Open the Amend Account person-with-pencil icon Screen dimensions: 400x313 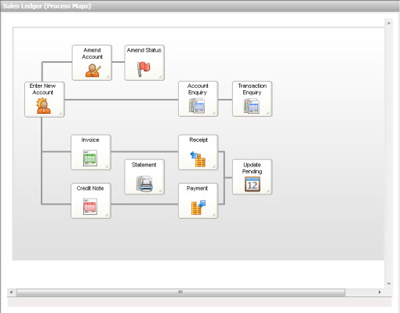click(x=93, y=71)
